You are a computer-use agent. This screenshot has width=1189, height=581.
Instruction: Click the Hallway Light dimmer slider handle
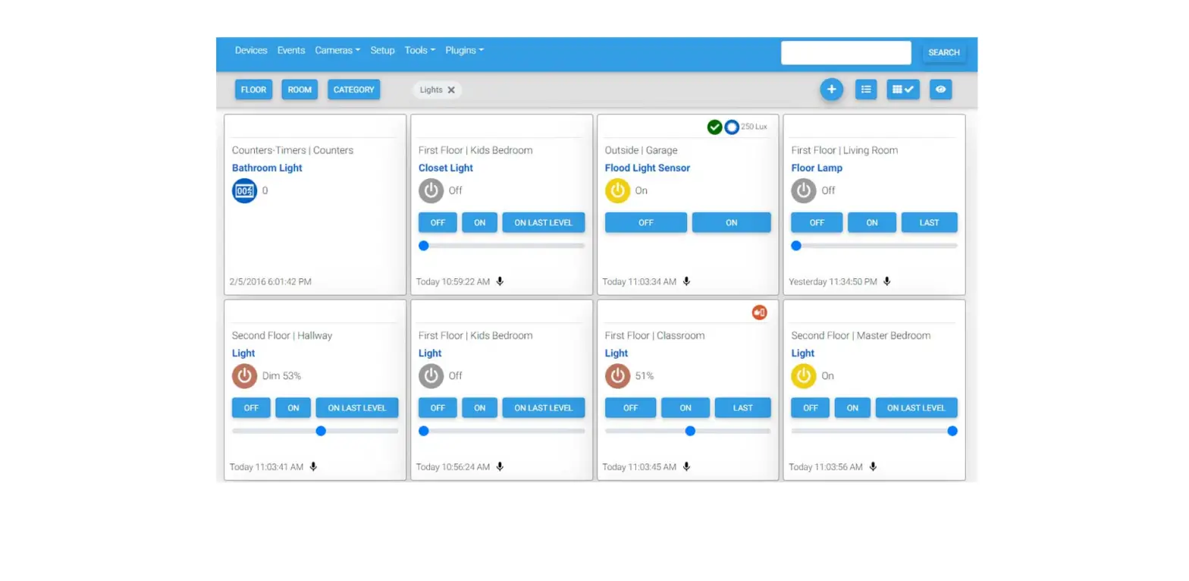(321, 431)
